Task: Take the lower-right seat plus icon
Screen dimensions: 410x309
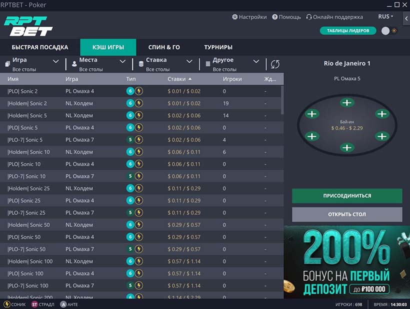Action: 382,136
